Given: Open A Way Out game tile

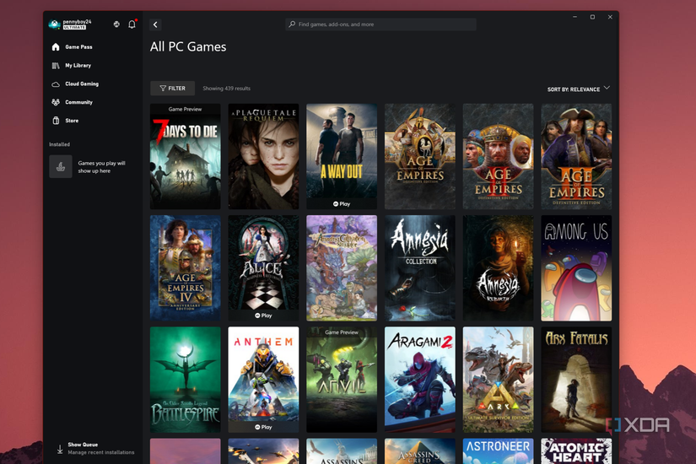Looking at the screenshot, I should tap(342, 156).
